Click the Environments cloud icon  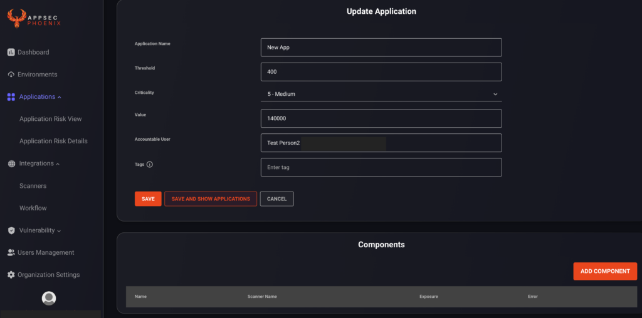tap(11, 74)
